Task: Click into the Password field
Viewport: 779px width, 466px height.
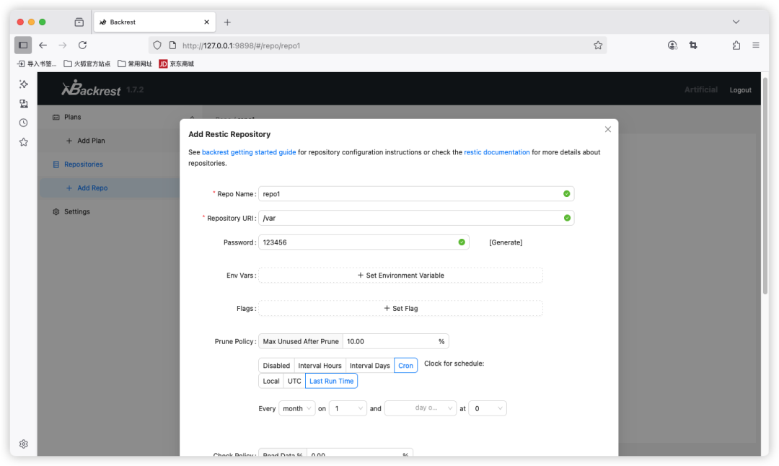Action: click(x=364, y=242)
